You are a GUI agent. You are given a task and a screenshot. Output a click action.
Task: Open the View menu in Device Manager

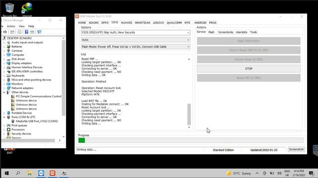(21, 26)
